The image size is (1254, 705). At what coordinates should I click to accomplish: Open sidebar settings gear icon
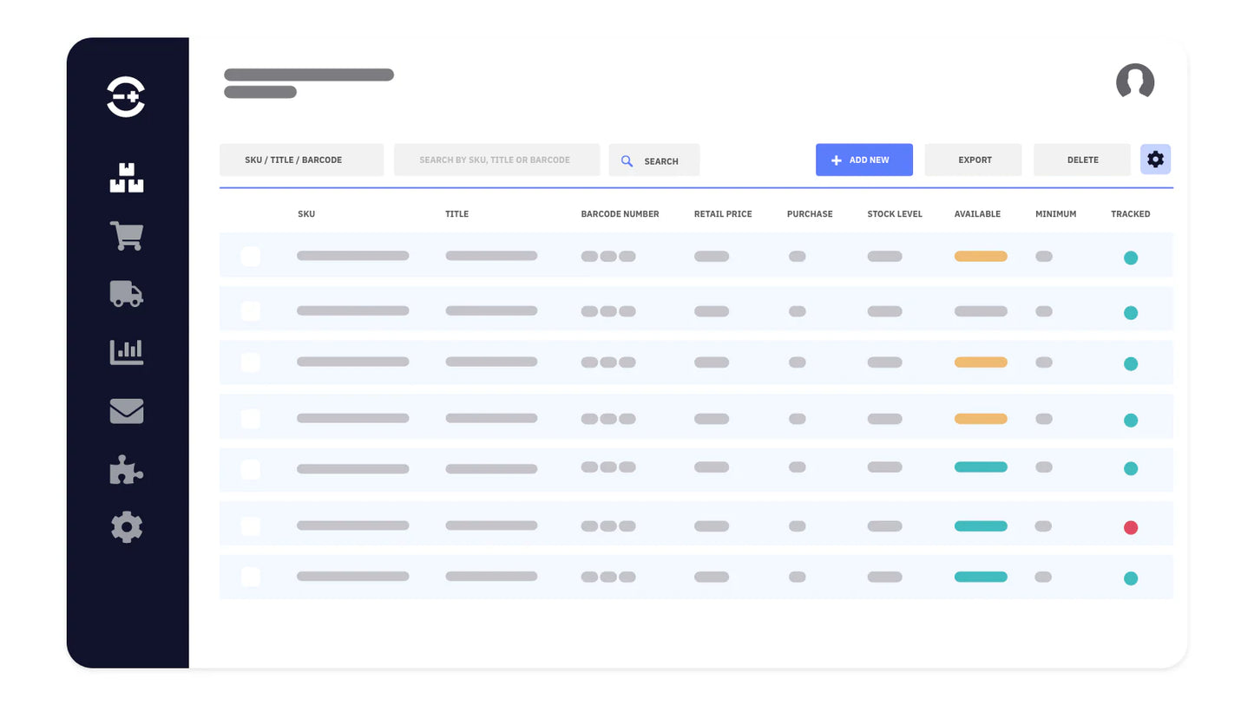click(126, 526)
